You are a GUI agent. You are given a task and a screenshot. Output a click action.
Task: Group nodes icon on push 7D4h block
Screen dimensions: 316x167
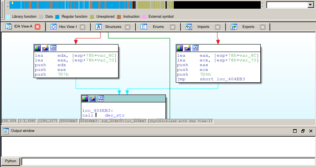pos(196,48)
